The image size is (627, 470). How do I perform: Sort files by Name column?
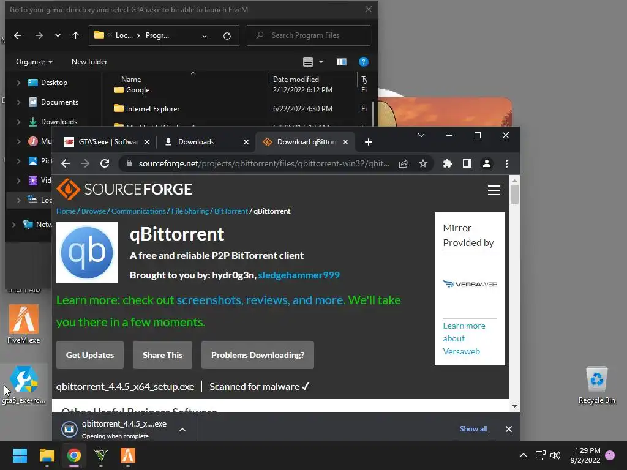coord(131,79)
